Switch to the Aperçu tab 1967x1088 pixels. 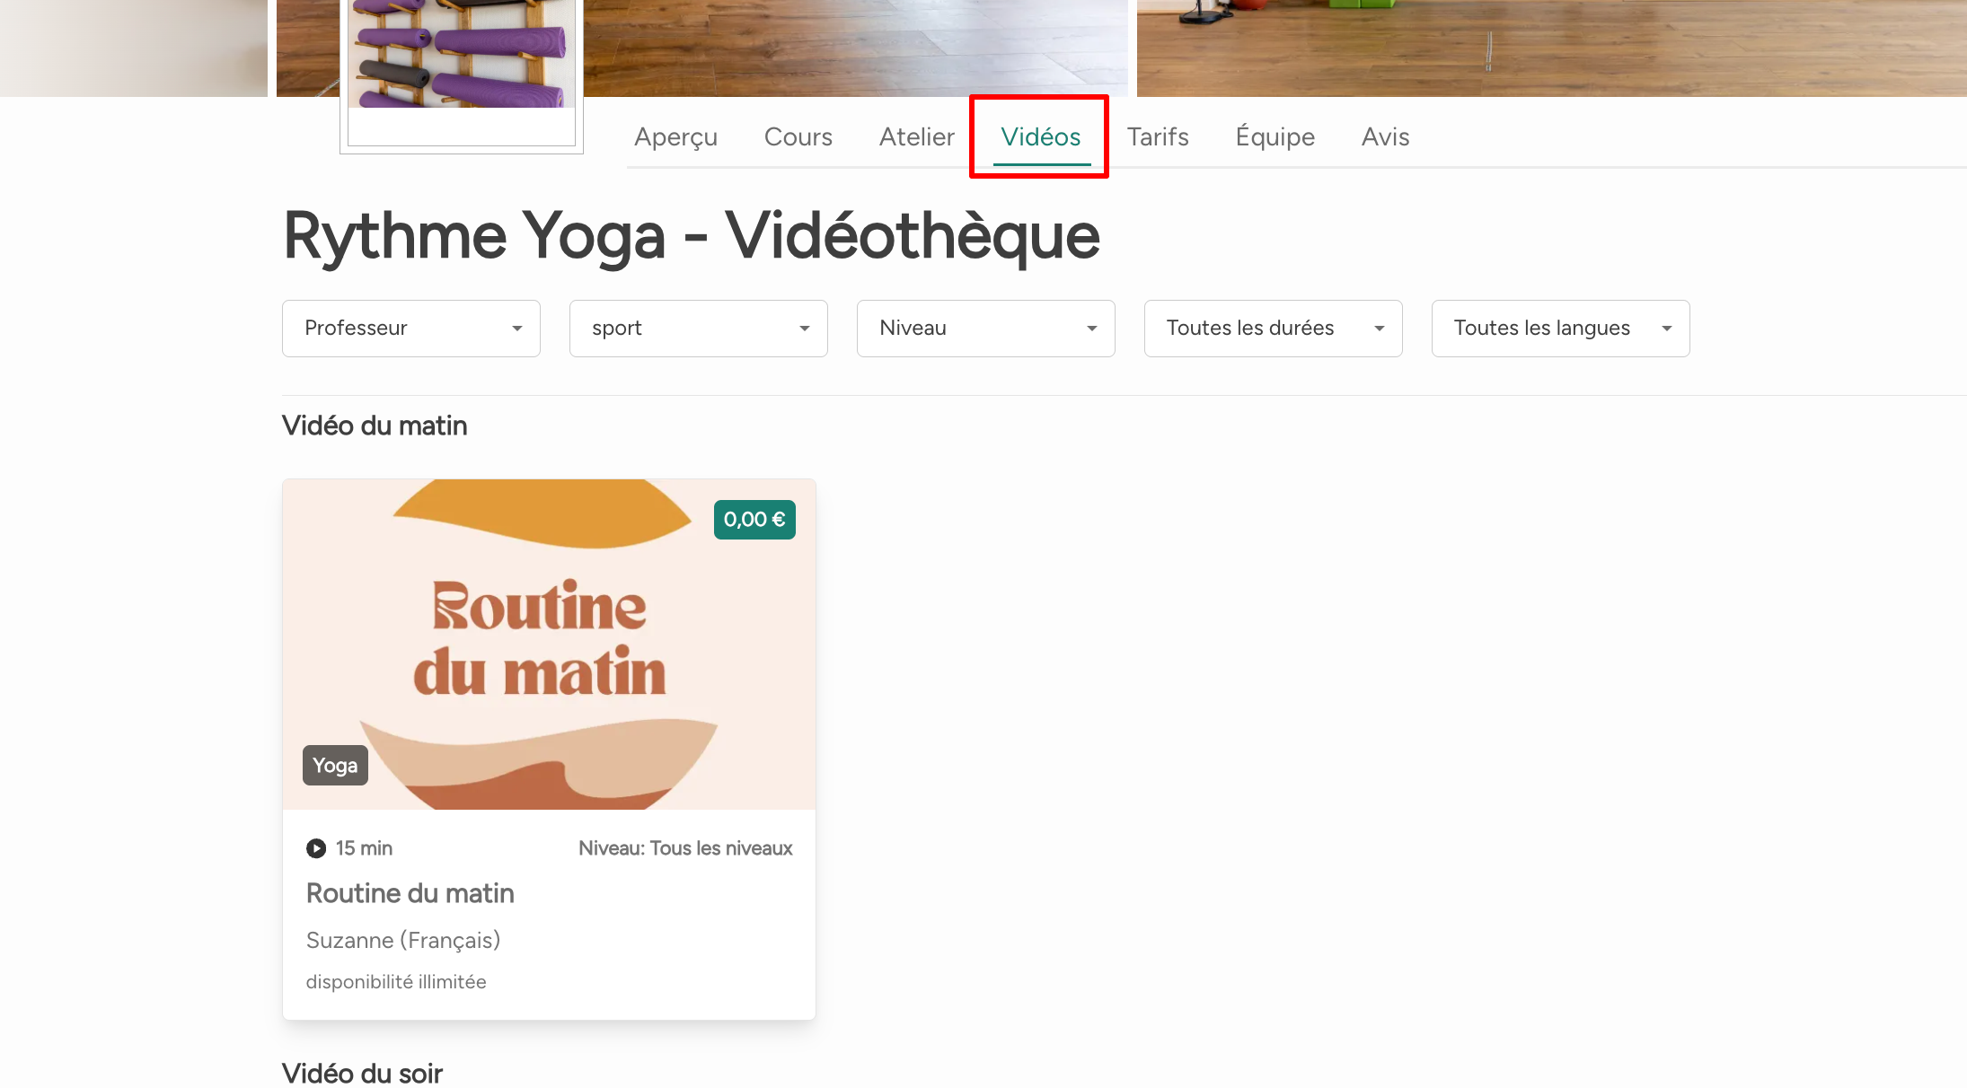pos(675,137)
